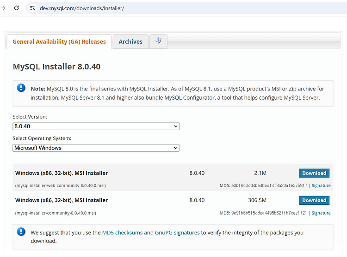This screenshot has height=257, width=347.
Task: Click the Select Version label
Action: pos(30,117)
